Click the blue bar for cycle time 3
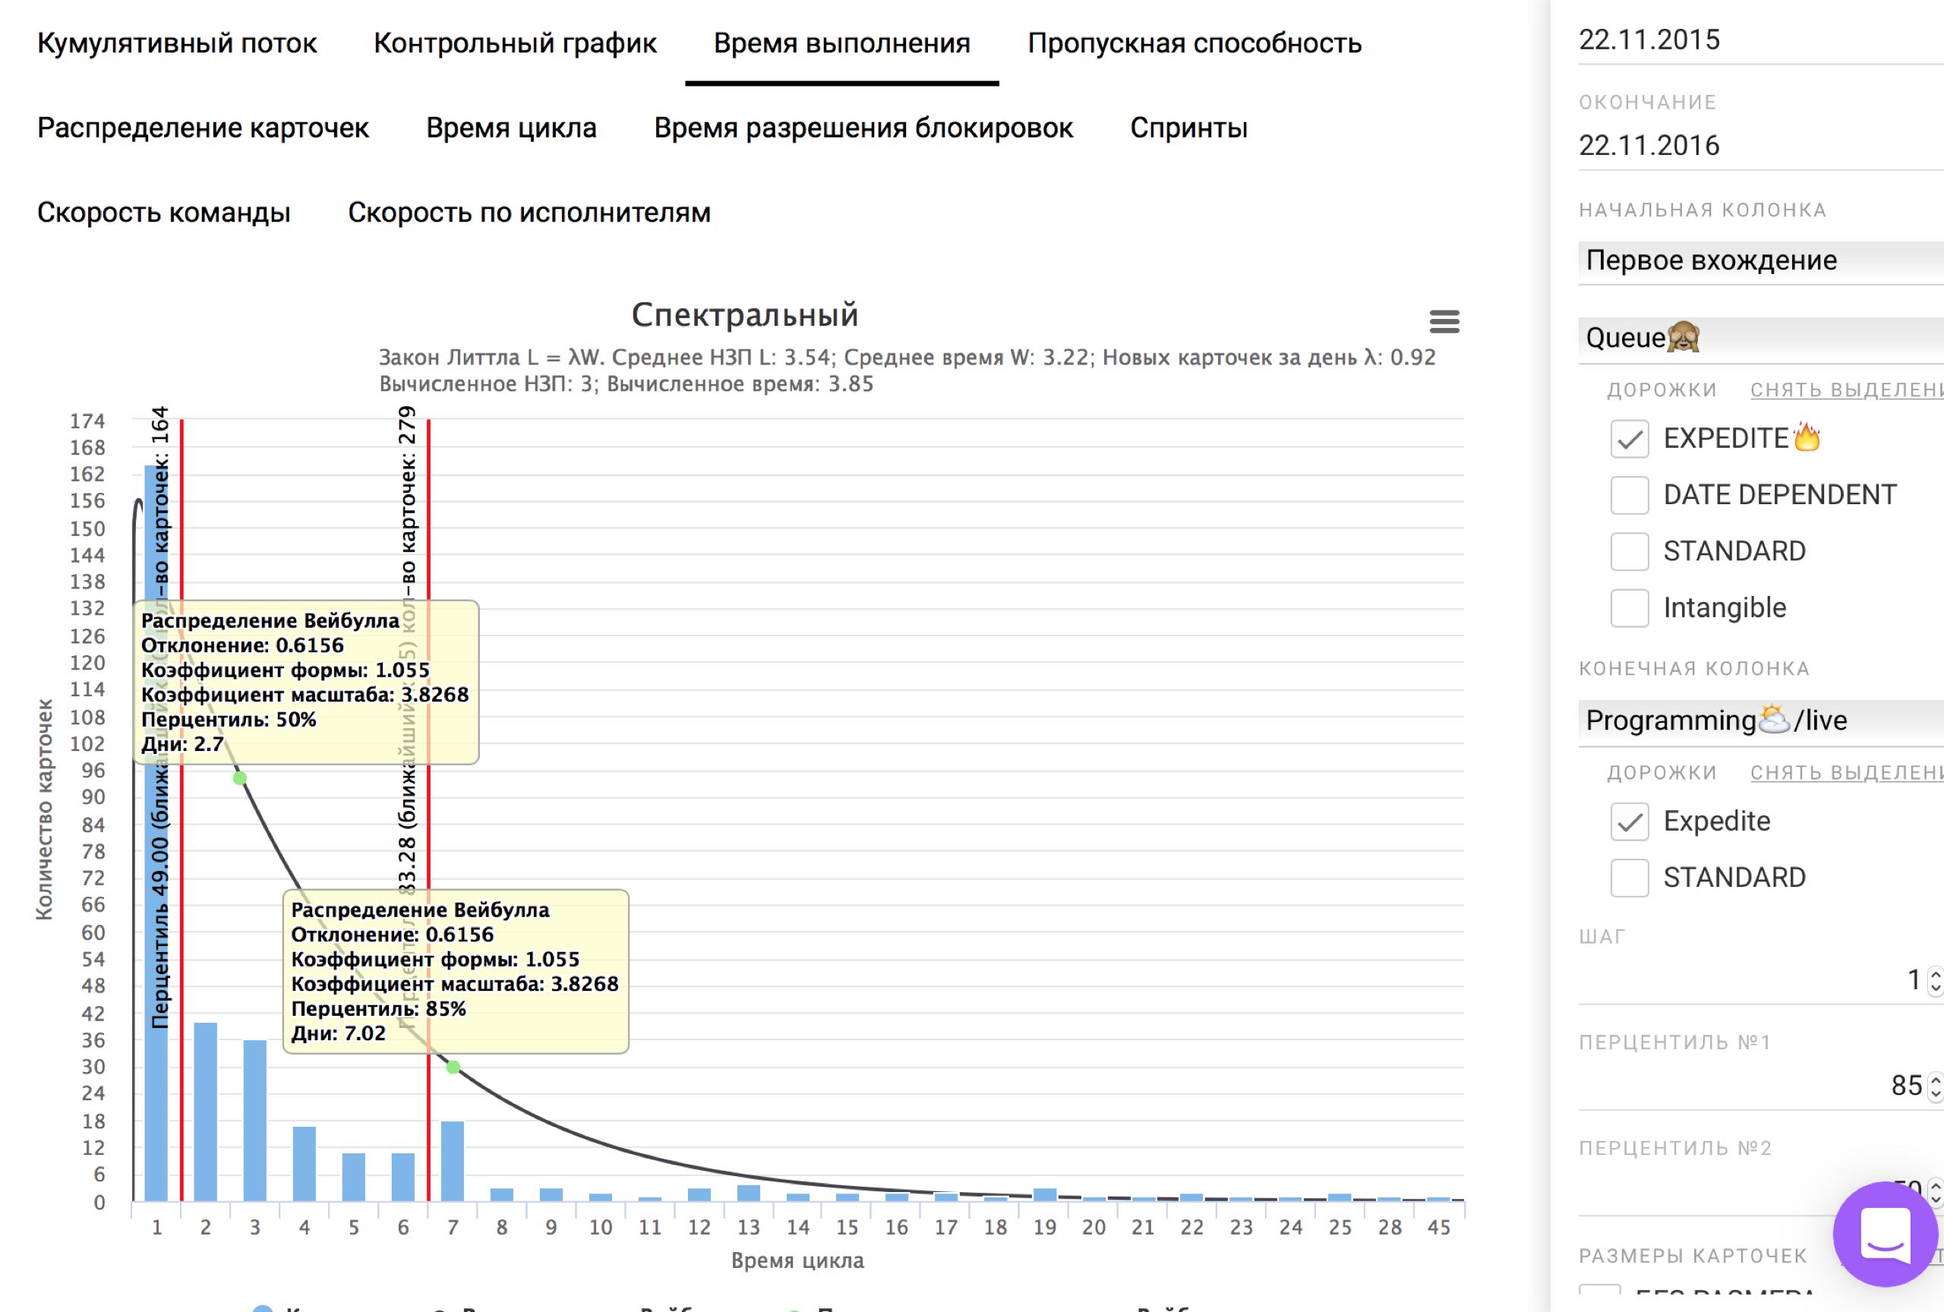The image size is (1944, 1312). (x=255, y=1121)
